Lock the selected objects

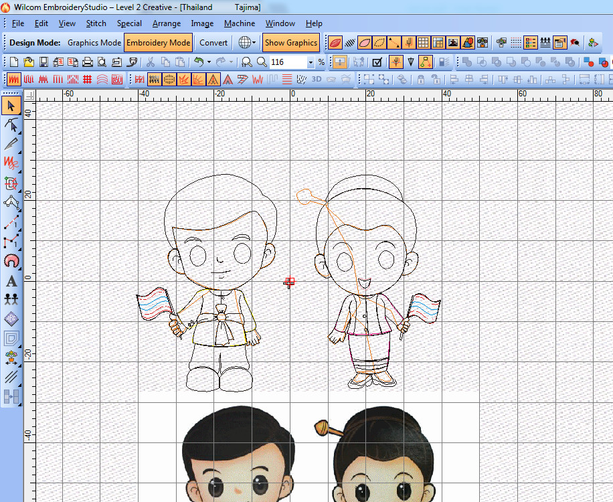click(421, 80)
